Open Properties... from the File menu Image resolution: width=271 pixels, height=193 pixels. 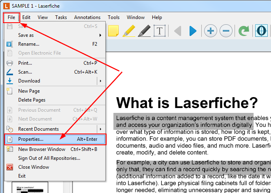pyautogui.click(x=55, y=139)
